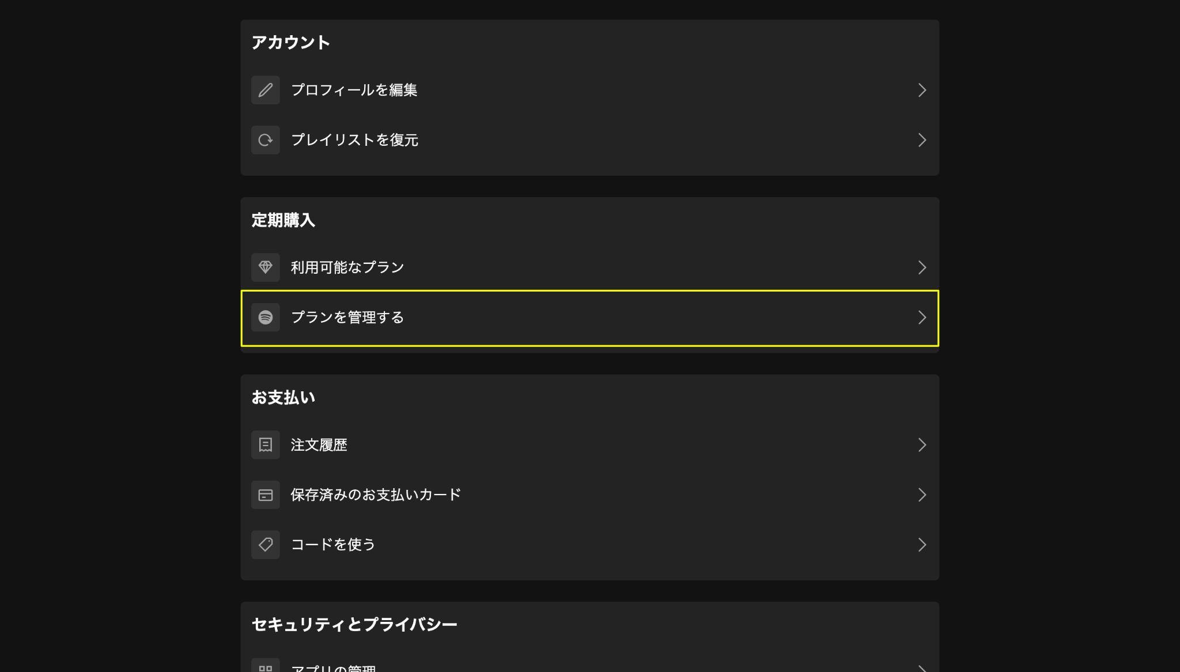Open the chevron on 注文履歴 row

922,445
